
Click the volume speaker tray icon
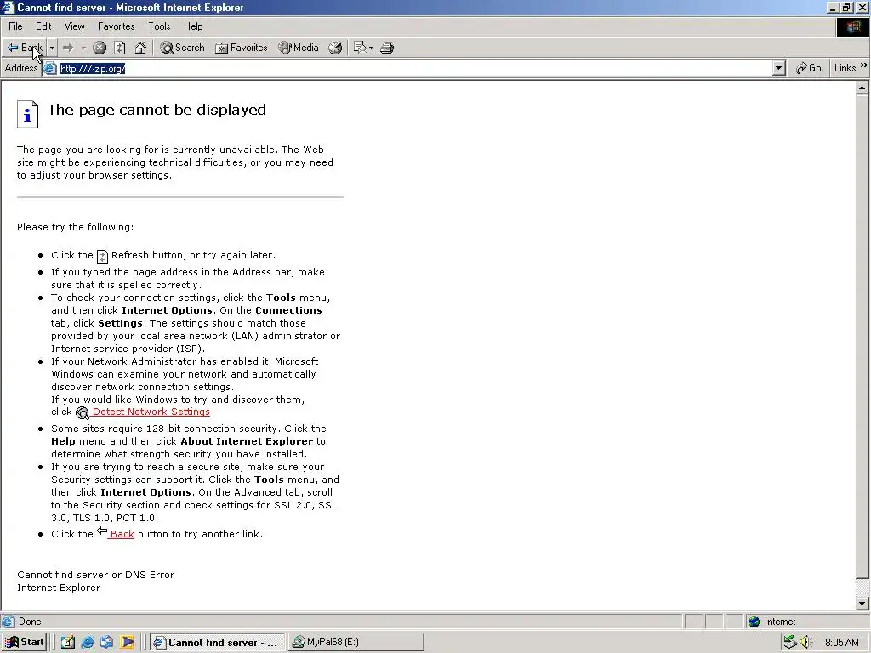(806, 643)
